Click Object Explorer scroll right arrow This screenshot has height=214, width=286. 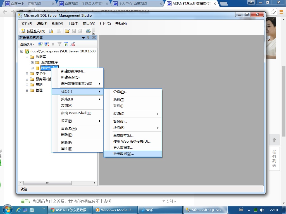pos(94,183)
